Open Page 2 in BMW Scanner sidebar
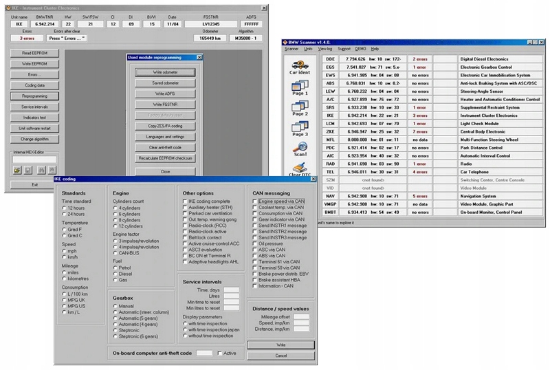This screenshot has width=550, height=370. [x=298, y=109]
